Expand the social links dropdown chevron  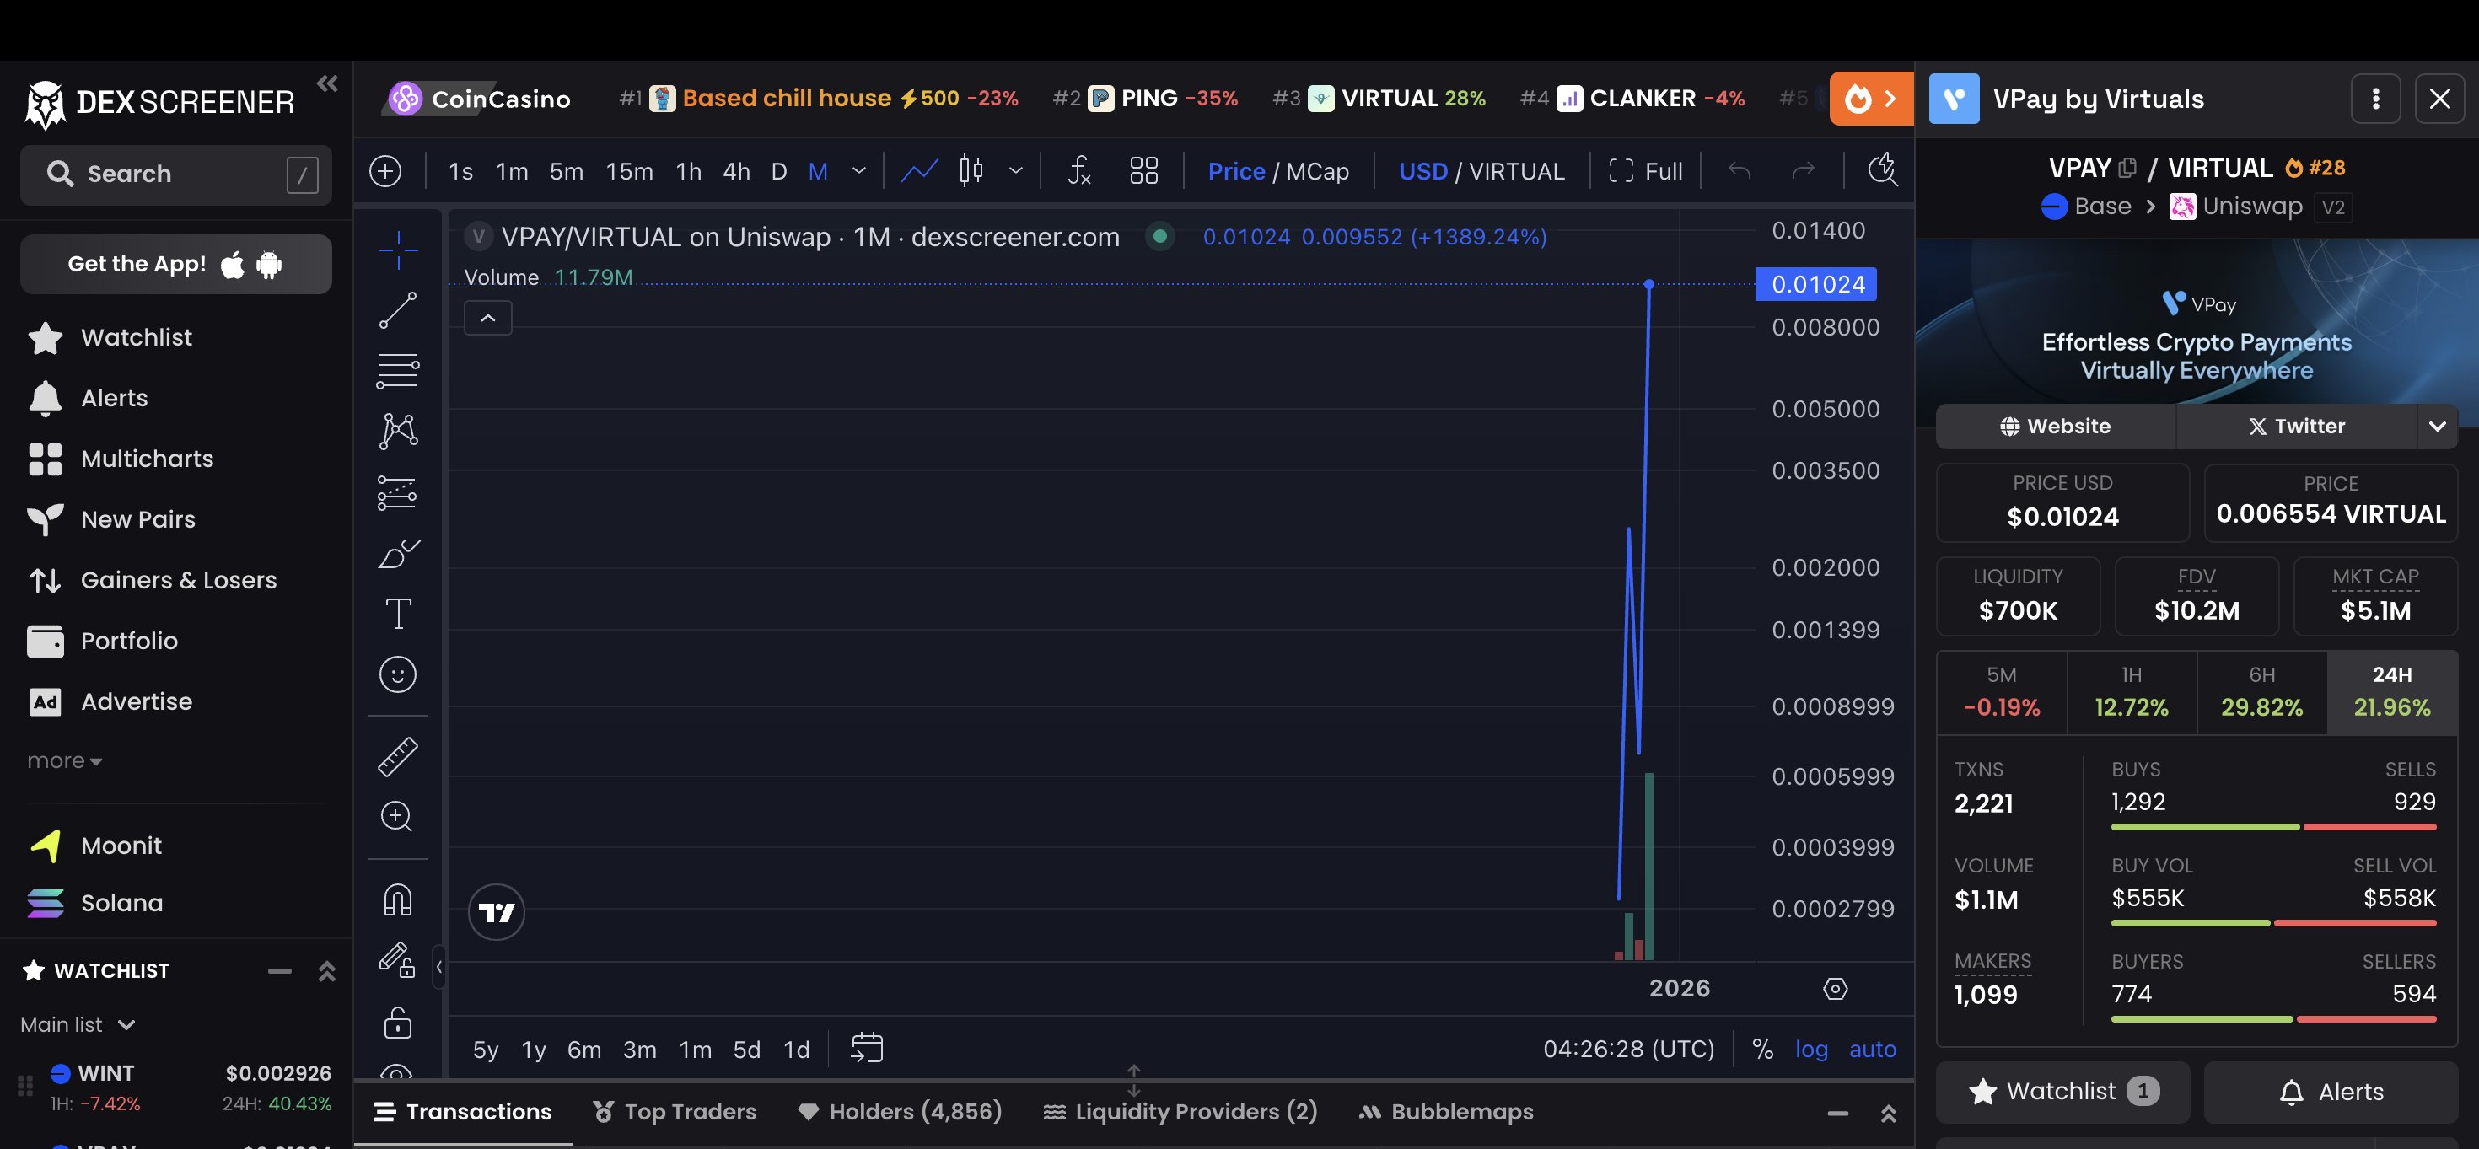[x=2438, y=427]
